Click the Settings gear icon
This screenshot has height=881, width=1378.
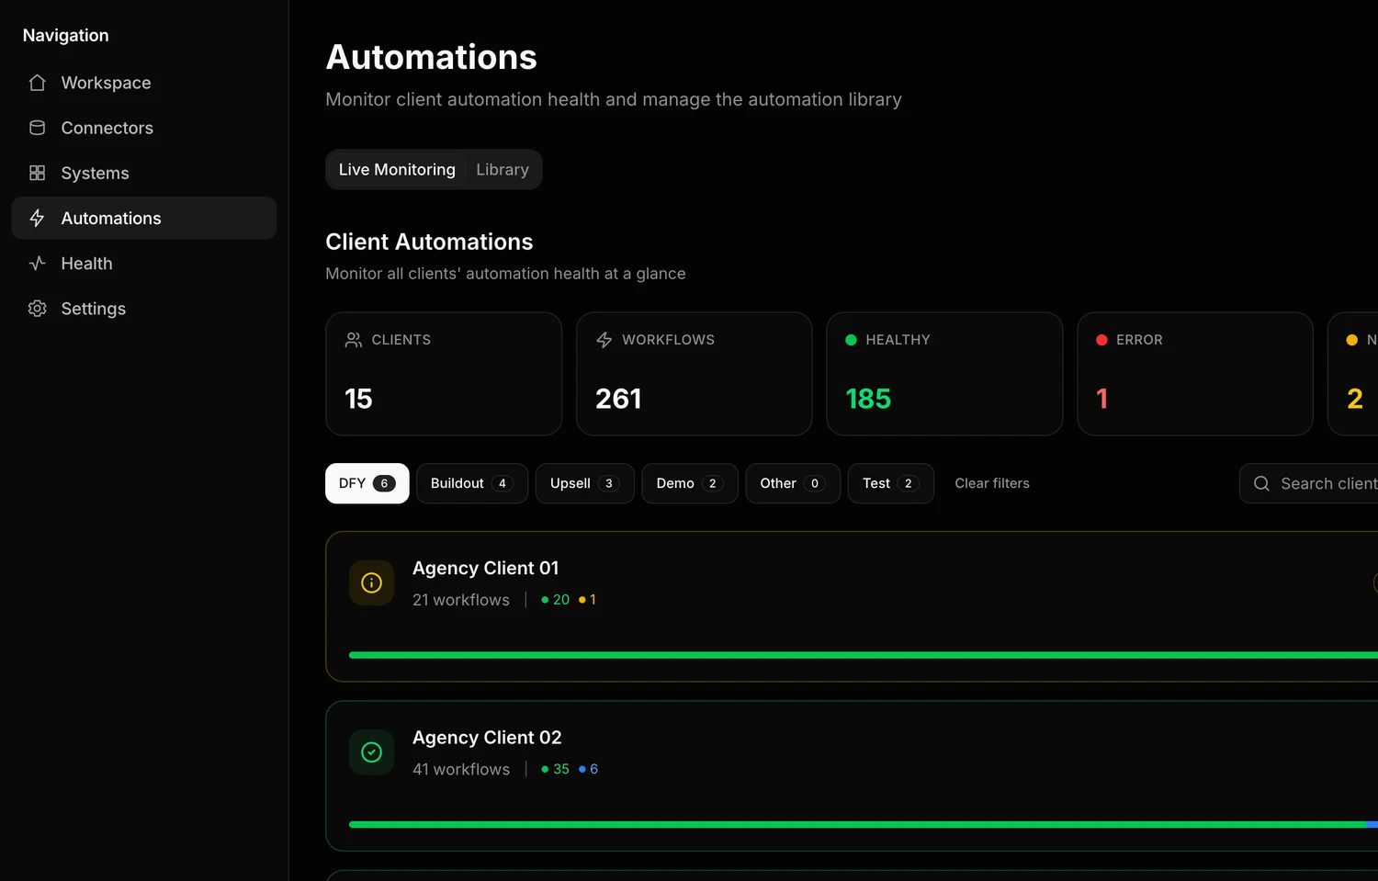pyautogui.click(x=37, y=309)
